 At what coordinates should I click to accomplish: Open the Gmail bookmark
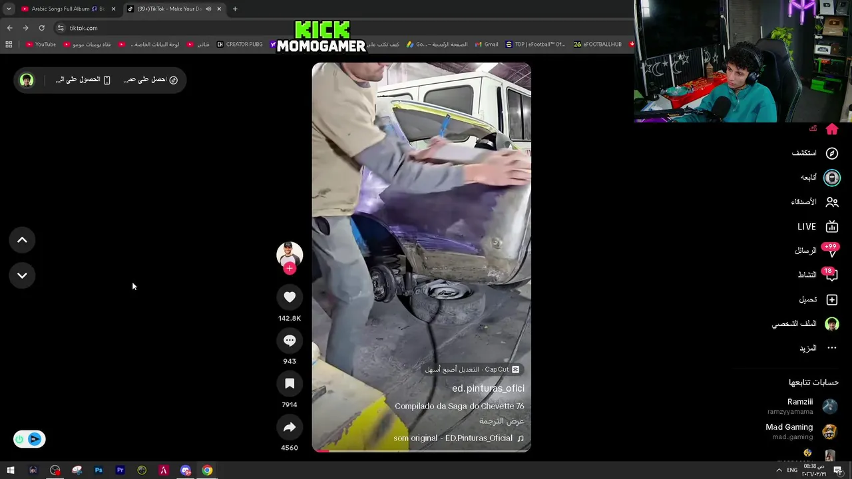pyautogui.click(x=485, y=45)
